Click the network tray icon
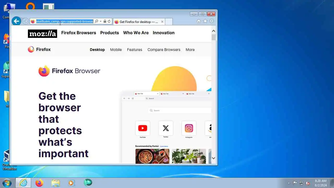 click(301, 183)
